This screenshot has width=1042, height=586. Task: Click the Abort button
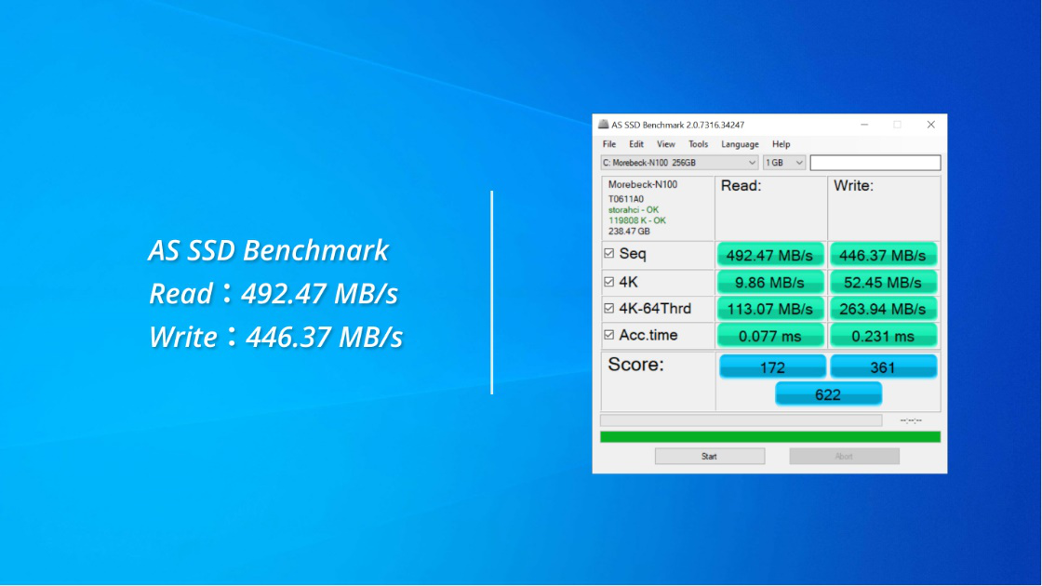pos(844,457)
